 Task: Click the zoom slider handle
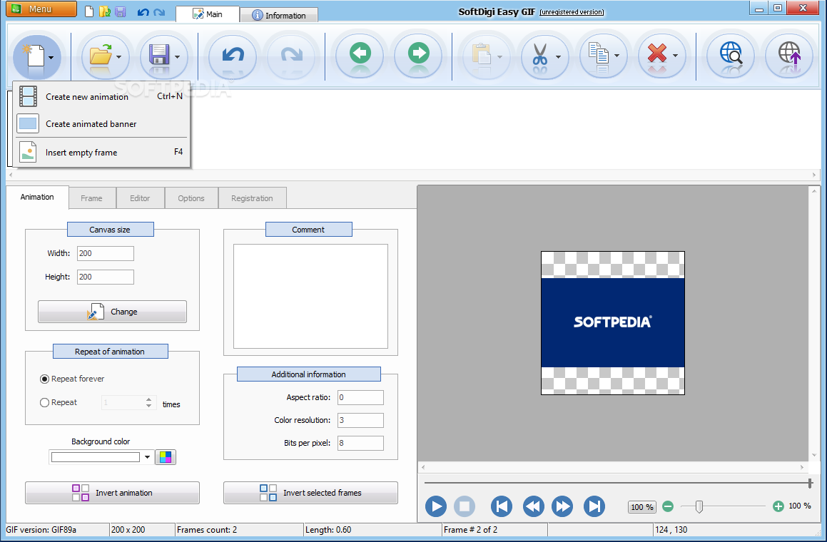(699, 506)
